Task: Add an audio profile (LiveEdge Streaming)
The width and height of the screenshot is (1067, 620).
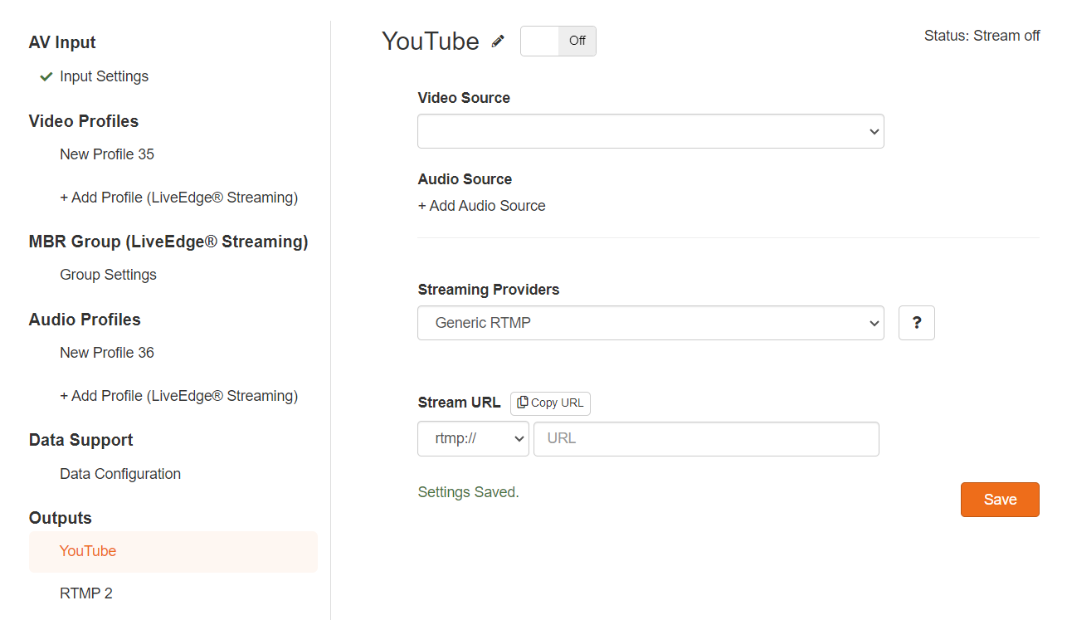Action: click(x=178, y=396)
